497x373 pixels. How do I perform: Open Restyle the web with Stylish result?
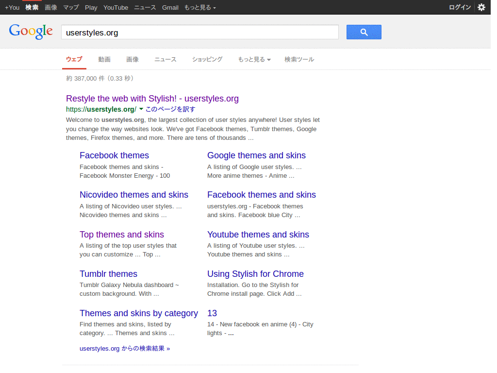coord(152,99)
